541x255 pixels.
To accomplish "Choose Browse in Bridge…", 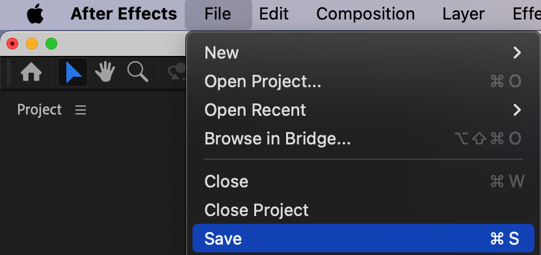I will point(363,139).
